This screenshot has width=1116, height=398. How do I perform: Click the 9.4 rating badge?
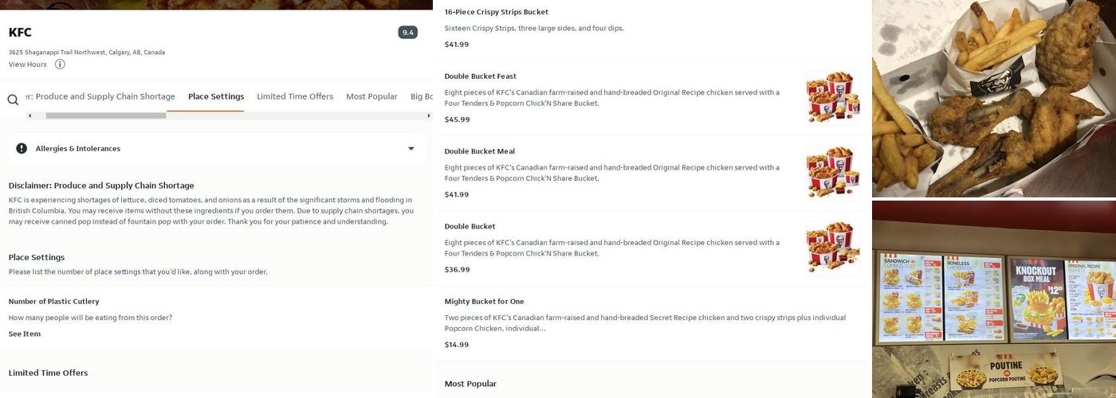(x=407, y=33)
